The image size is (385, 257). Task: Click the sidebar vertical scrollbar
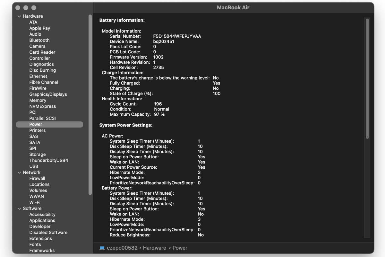[90, 105]
